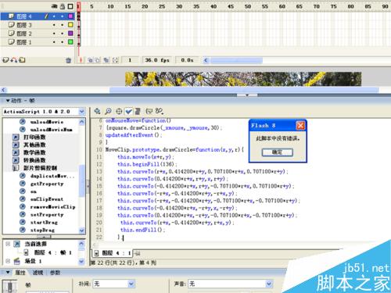The image size is (391, 293).
Task: Toggle lock dot of 图层 1
Action: [x=63, y=42]
